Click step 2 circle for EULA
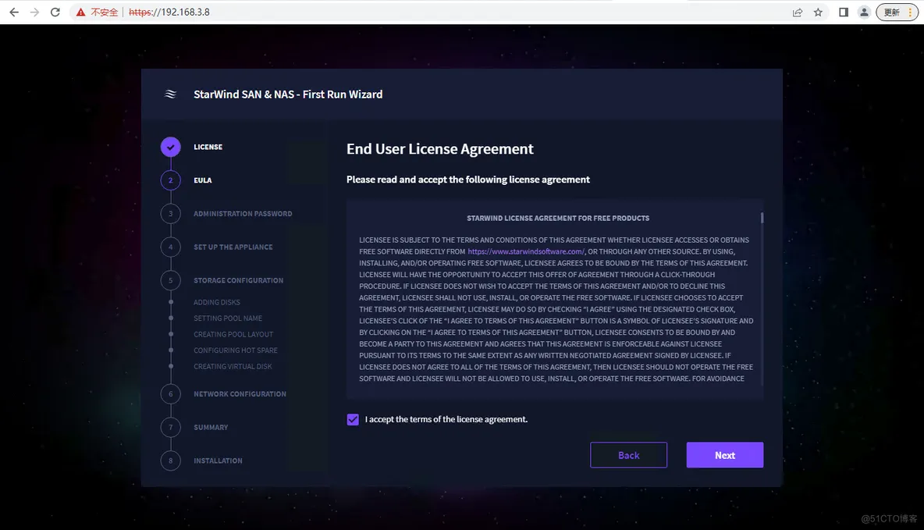This screenshot has width=924, height=530. point(170,180)
